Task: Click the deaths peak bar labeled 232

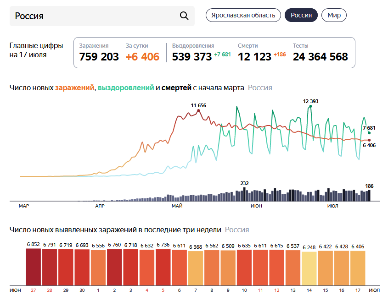Action: tap(244, 194)
